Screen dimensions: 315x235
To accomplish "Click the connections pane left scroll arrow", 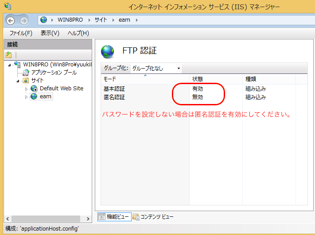I will pos(8,219).
